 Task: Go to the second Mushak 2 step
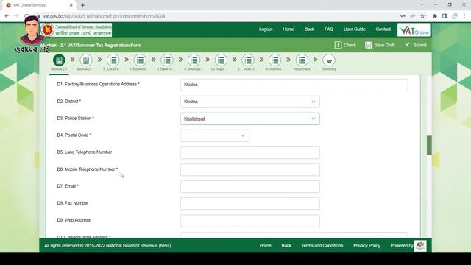point(86,60)
